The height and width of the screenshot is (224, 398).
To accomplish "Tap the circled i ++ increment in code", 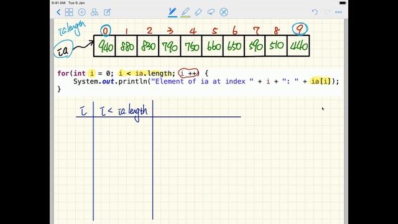I will click(188, 73).
